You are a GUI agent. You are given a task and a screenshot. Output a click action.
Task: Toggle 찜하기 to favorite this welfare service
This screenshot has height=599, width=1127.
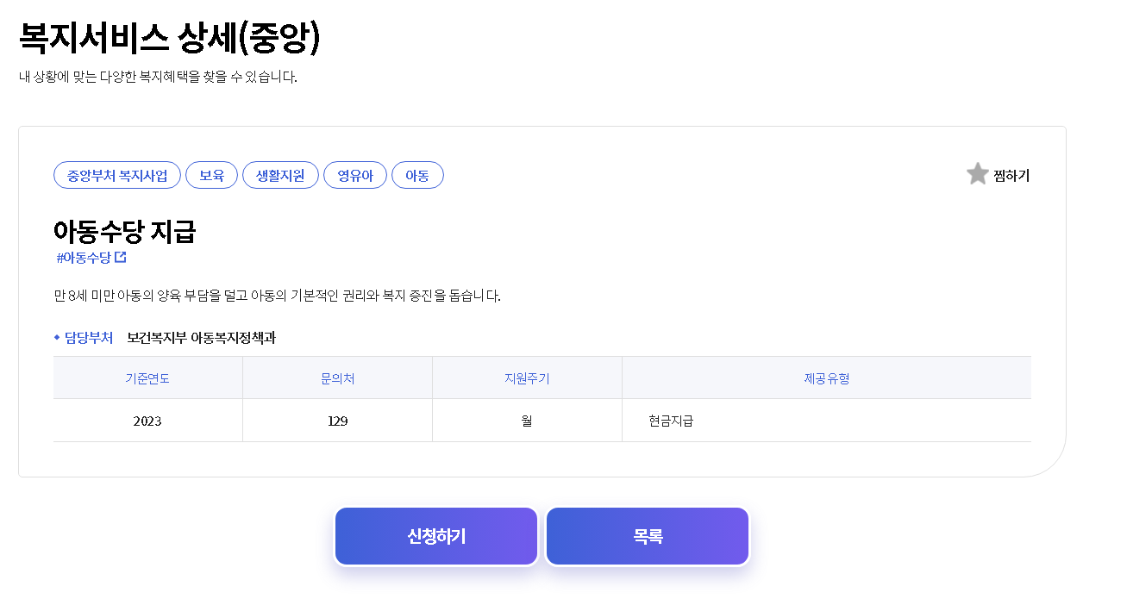coord(1013,175)
